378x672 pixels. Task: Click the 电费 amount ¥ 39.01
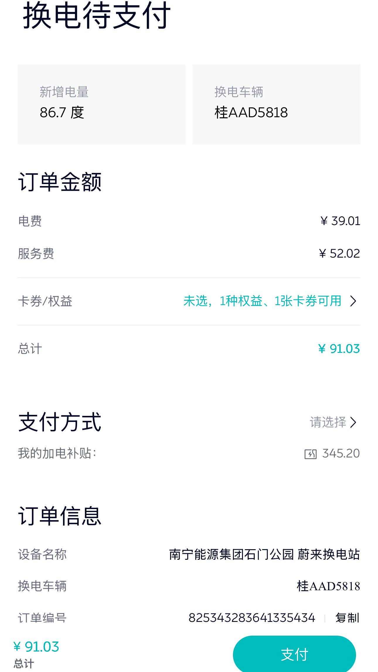point(340,221)
